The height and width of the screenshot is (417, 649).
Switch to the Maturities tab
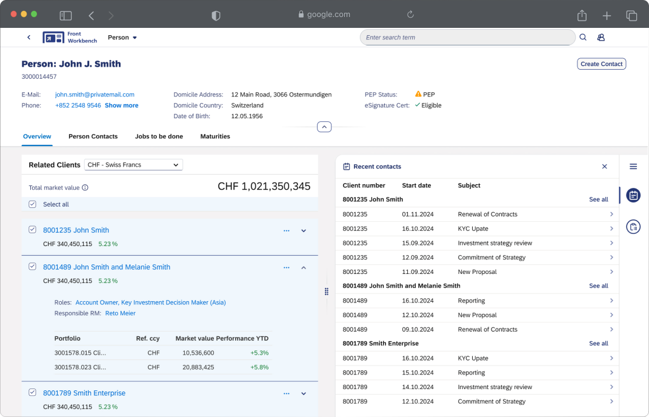[215, 136]
